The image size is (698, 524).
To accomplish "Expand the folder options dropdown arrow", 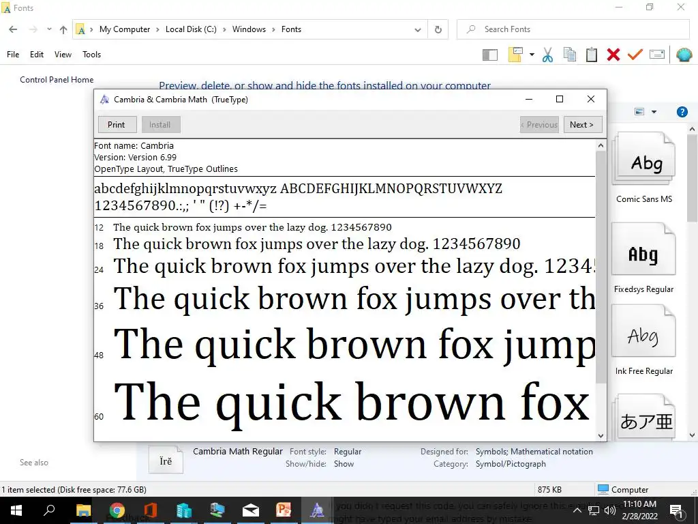I will tap(532, 55).
